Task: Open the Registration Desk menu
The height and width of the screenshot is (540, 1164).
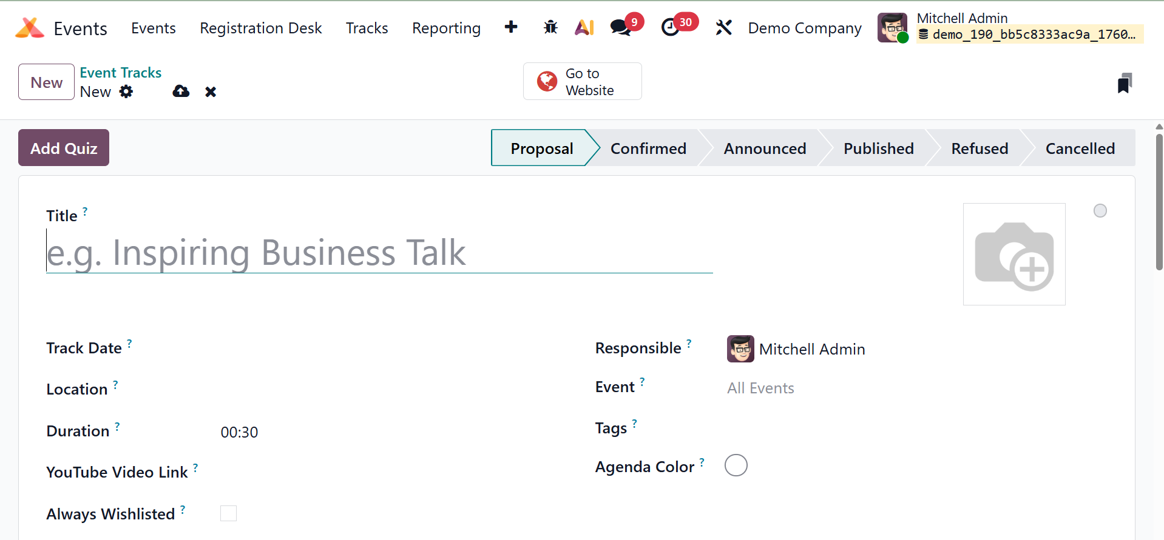Action: click(x=260, y=28)
